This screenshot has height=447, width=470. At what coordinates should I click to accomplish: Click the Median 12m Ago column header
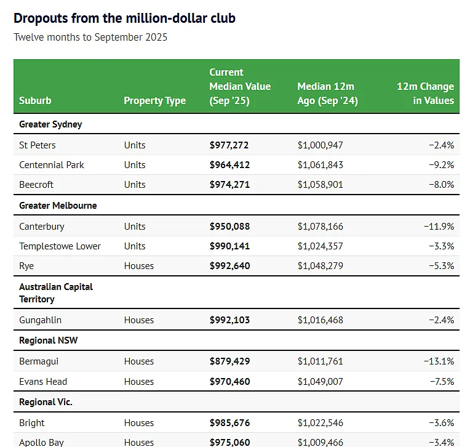pos(327,94)
